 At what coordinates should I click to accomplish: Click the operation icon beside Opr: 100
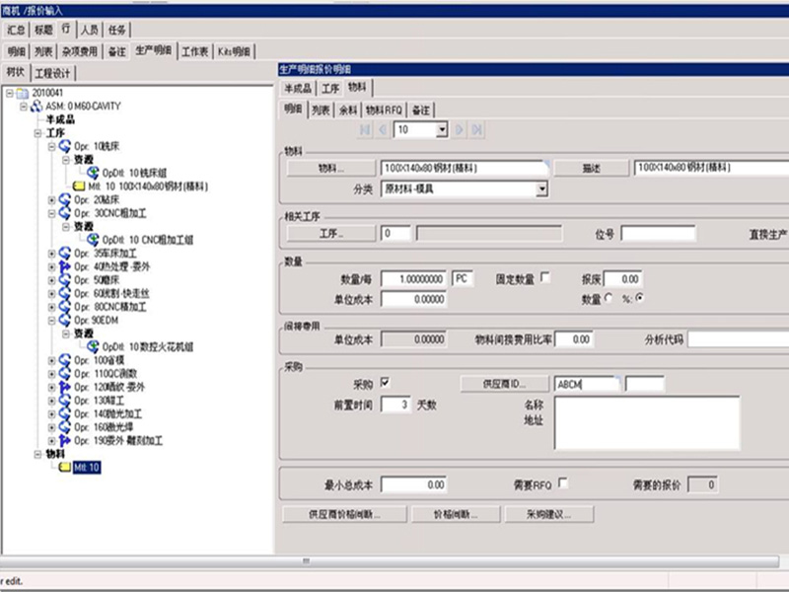[x=65, y=360]
